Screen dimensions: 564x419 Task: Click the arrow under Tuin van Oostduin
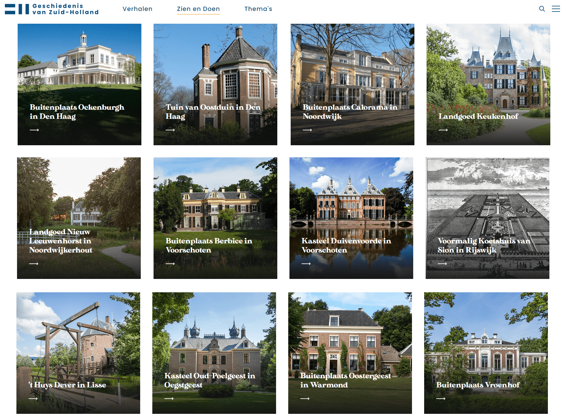tap(170, 130)
